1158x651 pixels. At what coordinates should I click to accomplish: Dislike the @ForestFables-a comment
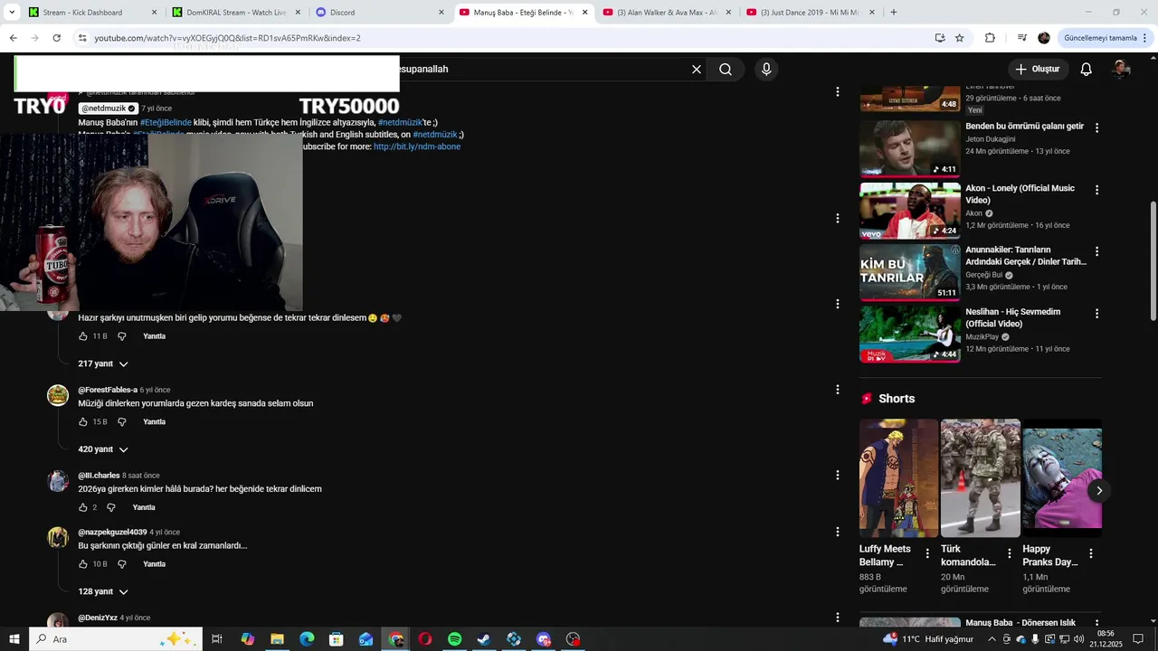click(x=122, y=422)
